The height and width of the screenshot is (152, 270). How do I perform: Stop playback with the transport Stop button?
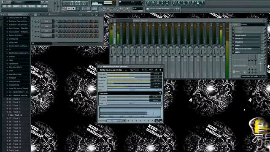tap(73, 8)
